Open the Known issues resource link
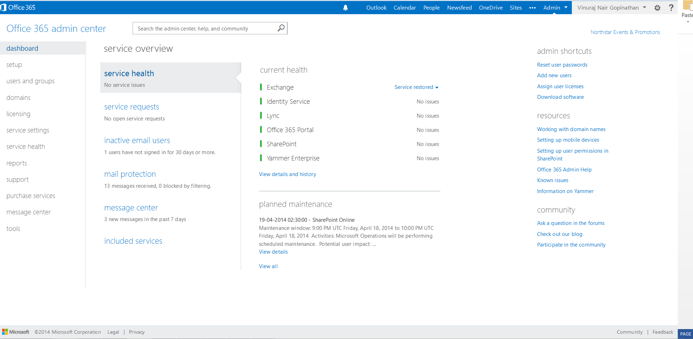Screen dimensions: 693x339 click(552, 180)
